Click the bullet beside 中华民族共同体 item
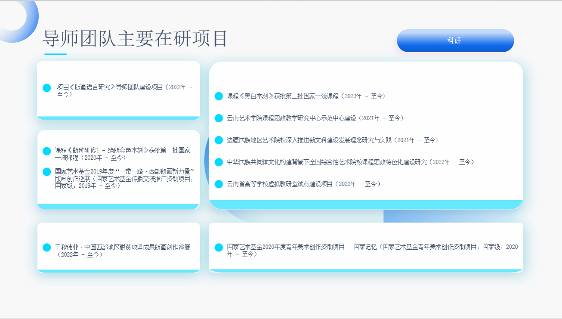 219,162
